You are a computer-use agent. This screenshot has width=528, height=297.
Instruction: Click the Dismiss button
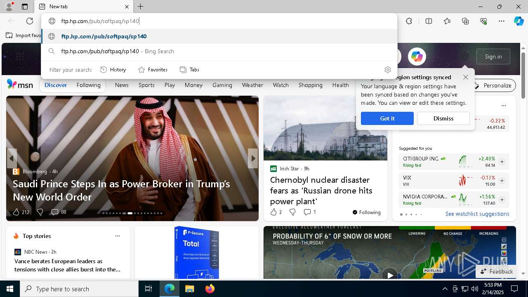pos(443,118)
